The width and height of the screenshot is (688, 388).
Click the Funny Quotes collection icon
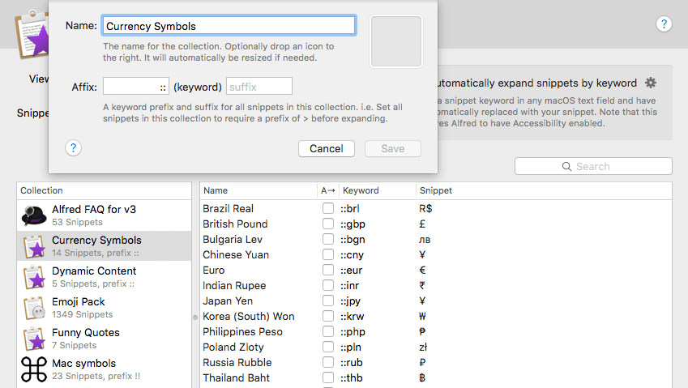pos(34,339)
